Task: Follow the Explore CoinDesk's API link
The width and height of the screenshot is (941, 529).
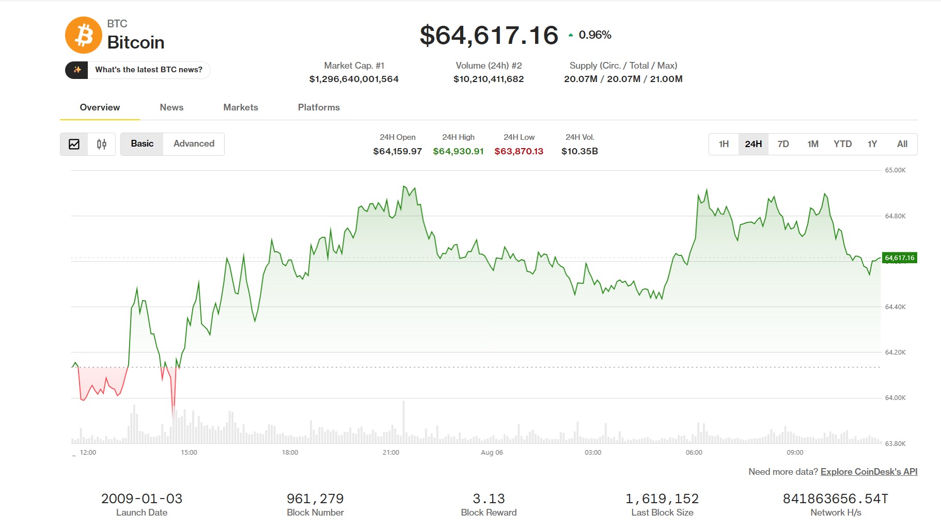Action: pyautogui.click(x=869, y=472)
